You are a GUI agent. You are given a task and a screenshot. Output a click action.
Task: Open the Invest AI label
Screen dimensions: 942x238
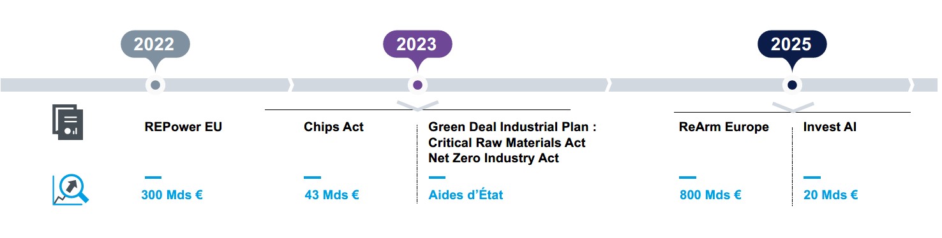[x=830, y=127]
